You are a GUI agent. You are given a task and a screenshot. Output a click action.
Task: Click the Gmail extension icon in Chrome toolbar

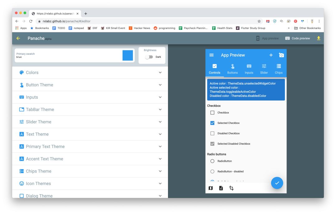(x=268, y=21)
